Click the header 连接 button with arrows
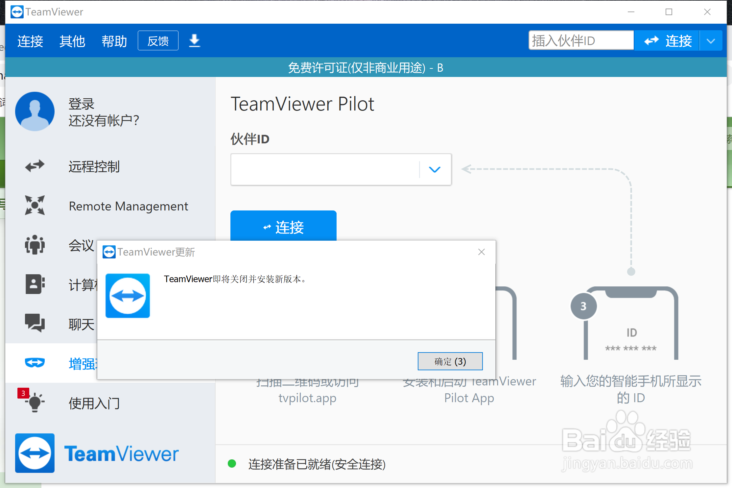732x488 pixels. pos(667,41)
